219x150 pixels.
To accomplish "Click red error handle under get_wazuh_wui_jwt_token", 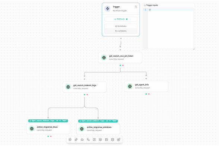I will point(123,65).
